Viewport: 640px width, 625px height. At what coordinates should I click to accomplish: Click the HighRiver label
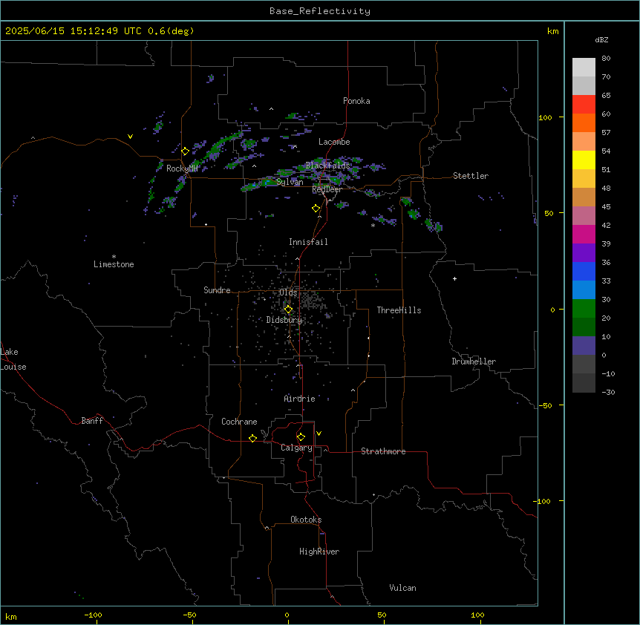coord(319,552)
